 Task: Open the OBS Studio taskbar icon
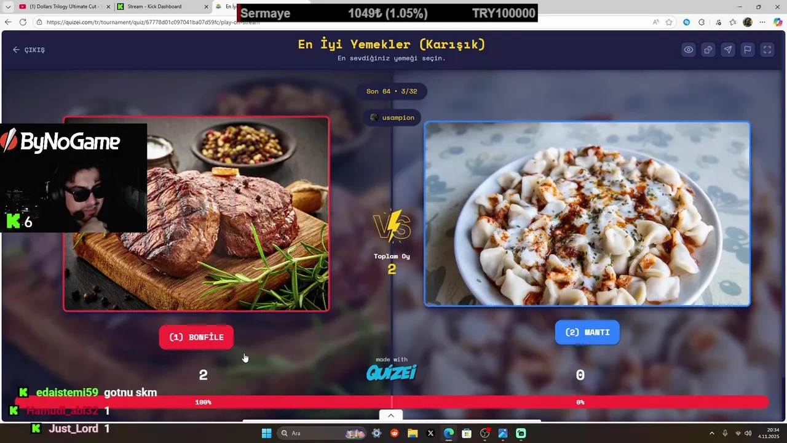point(485,433)
